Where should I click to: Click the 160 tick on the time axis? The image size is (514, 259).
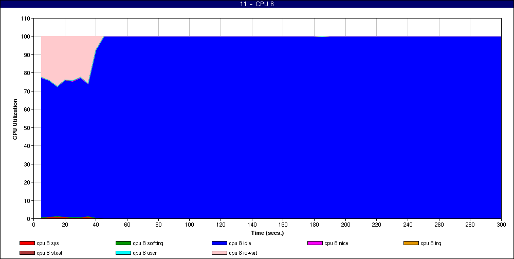coord(283,225)
